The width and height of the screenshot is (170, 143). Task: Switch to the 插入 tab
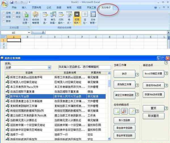pyautogui.click(x=24, y=7)
